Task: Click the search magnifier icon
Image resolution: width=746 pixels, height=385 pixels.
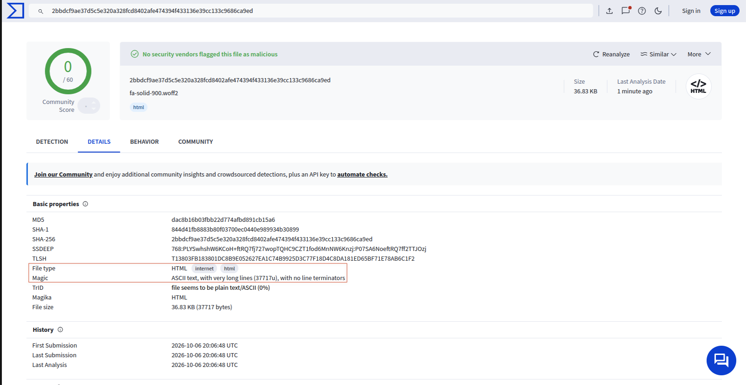Action: [41, 11]
